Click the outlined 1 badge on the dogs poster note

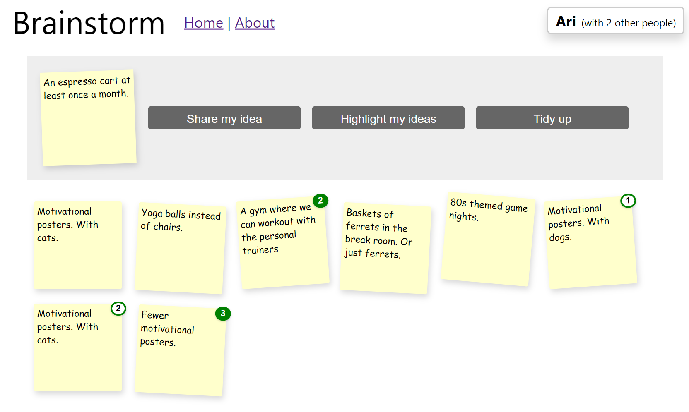tap(628, 201)
